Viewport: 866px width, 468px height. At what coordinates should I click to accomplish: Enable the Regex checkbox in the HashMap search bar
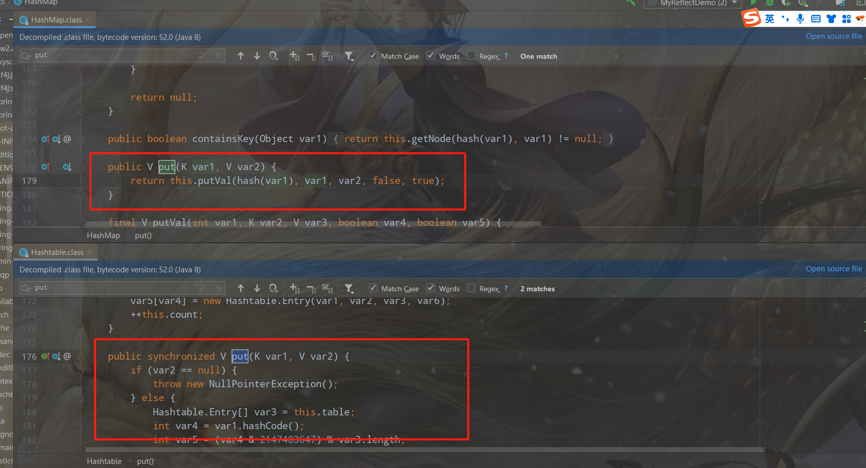pos(471,56)
